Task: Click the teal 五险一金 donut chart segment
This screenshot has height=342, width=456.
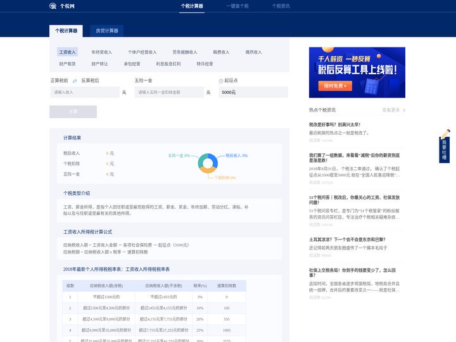Action: click(201, 160)
